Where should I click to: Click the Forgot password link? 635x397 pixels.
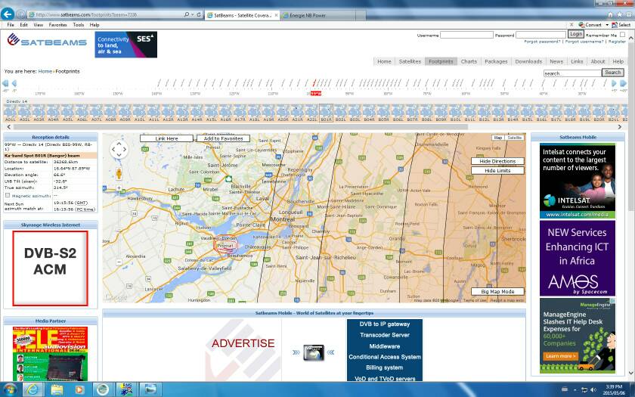click(x=542, y=42)
